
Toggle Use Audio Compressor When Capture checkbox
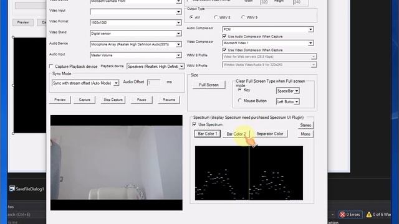point(224,36)
